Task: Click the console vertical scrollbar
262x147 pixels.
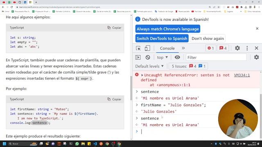Action: point(261,116)
